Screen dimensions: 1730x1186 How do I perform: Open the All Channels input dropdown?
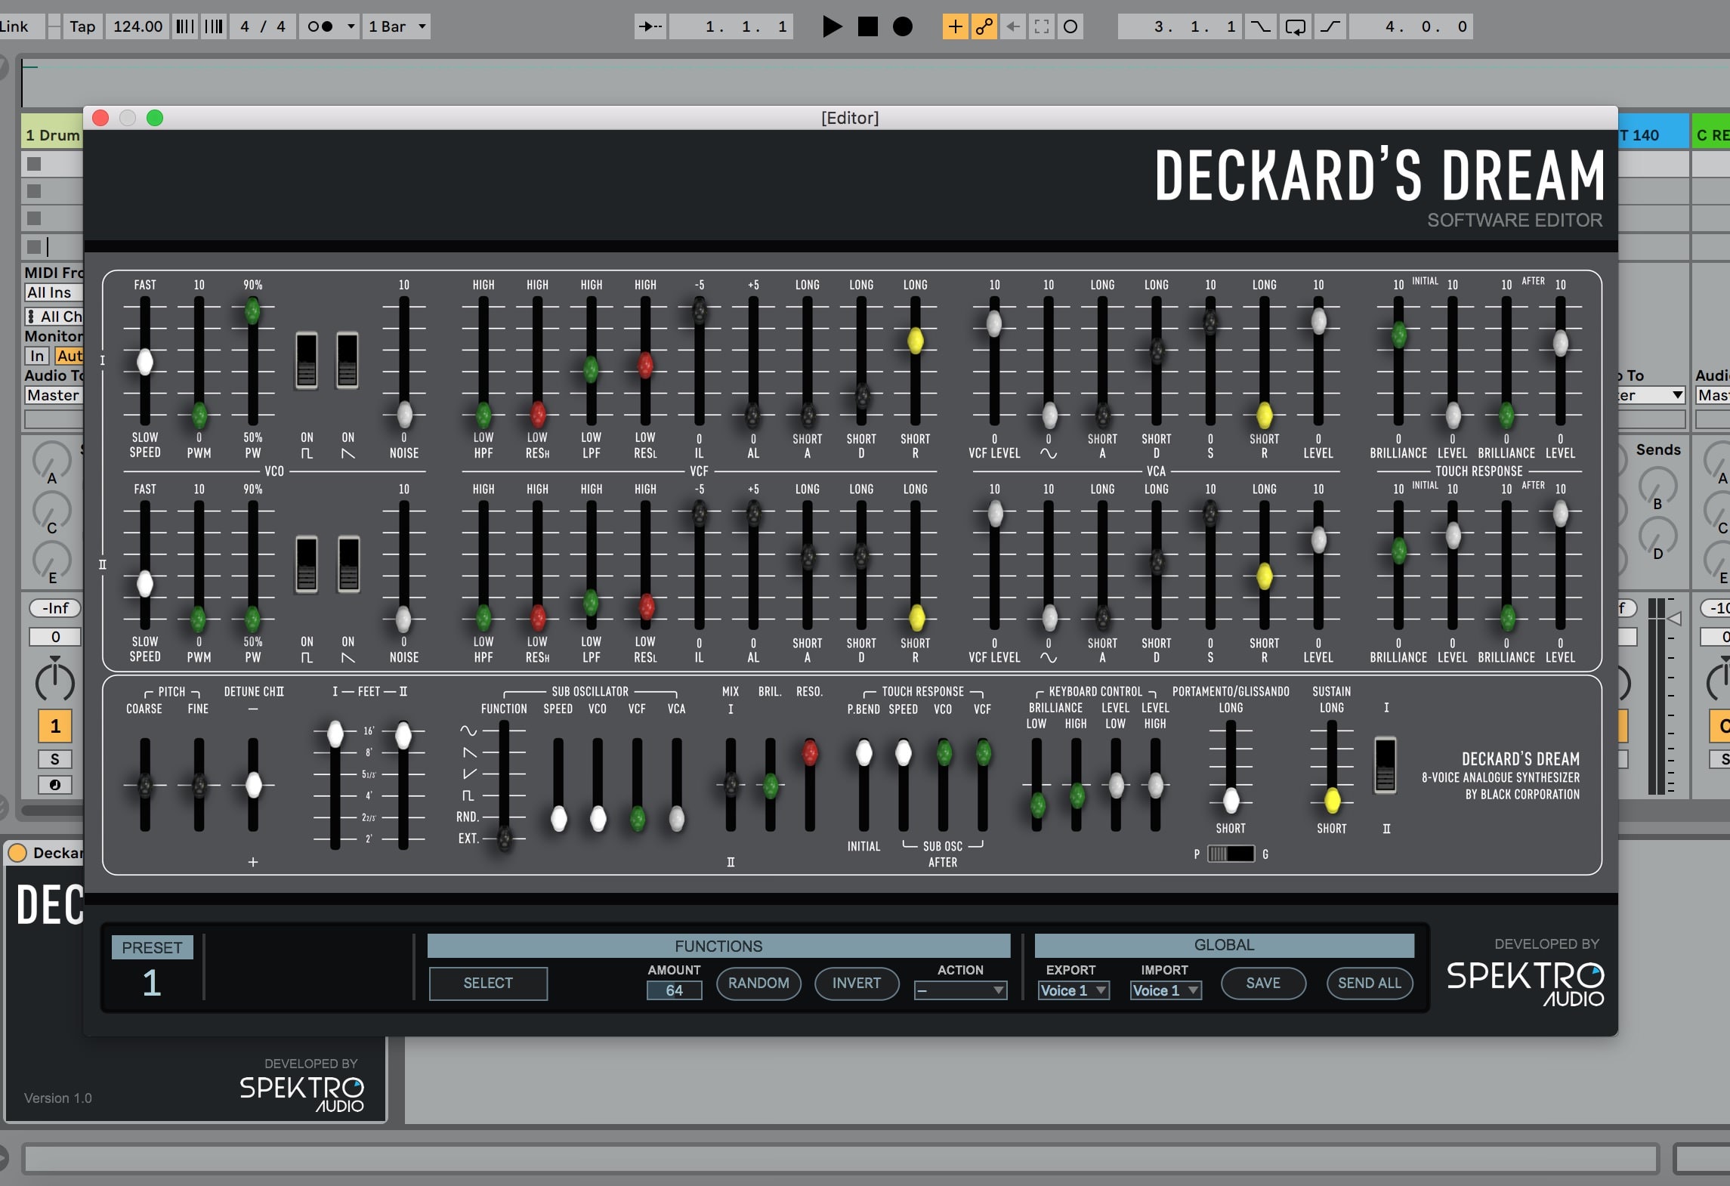pos(53,317)
